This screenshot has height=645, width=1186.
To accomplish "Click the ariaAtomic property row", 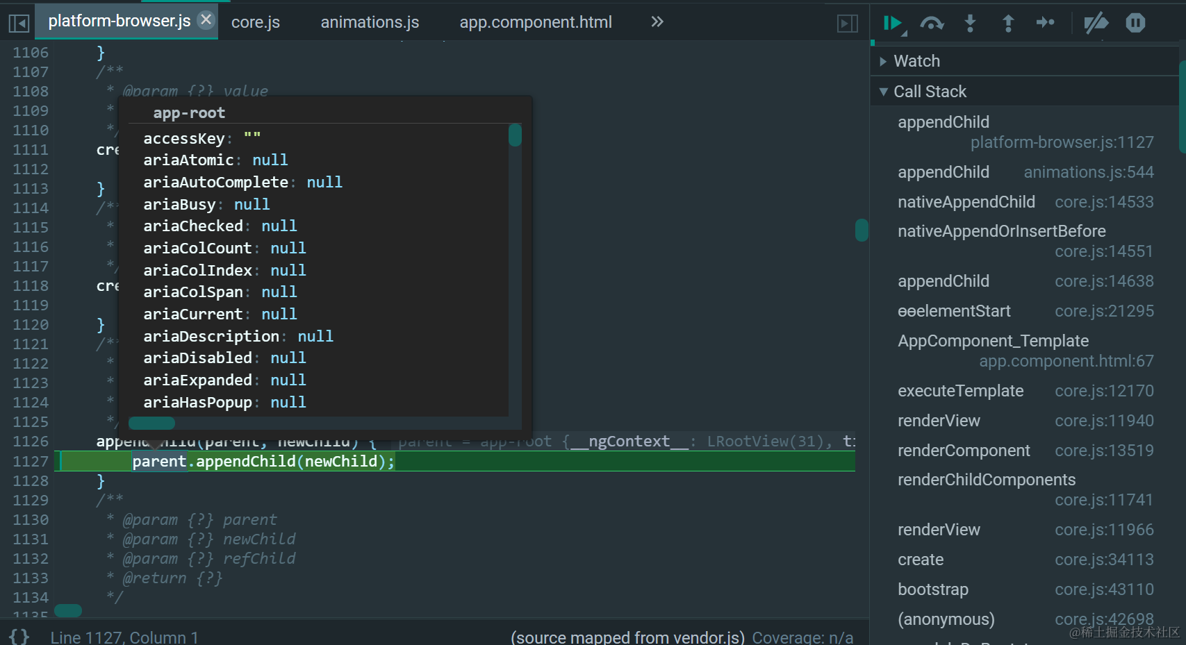I will coord(215,160).
